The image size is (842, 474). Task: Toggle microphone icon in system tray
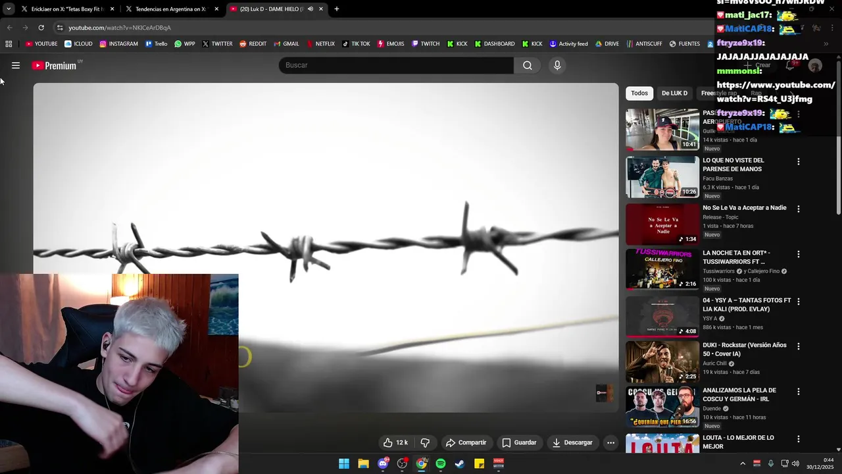[x=770, y=463]
